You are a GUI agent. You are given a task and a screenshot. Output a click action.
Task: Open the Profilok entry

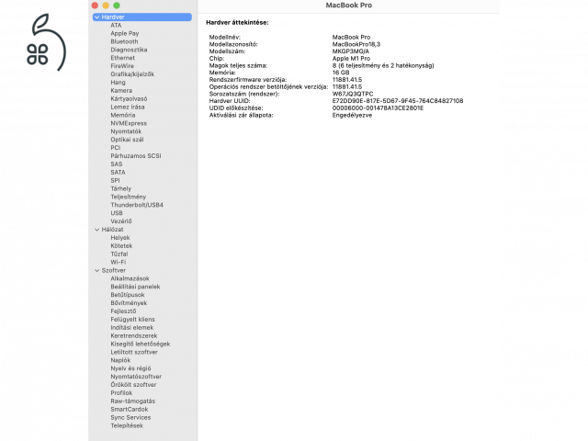121,393
